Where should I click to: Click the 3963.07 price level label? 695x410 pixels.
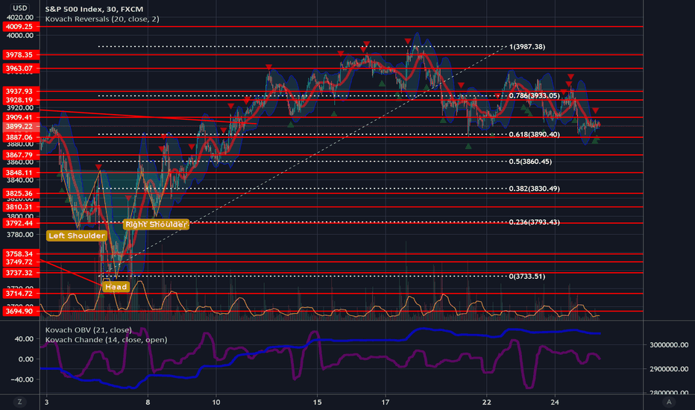21,69
